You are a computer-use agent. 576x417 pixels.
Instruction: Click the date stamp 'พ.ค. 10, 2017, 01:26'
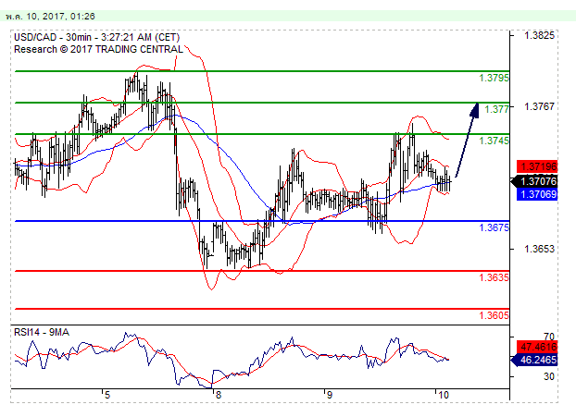50,17
